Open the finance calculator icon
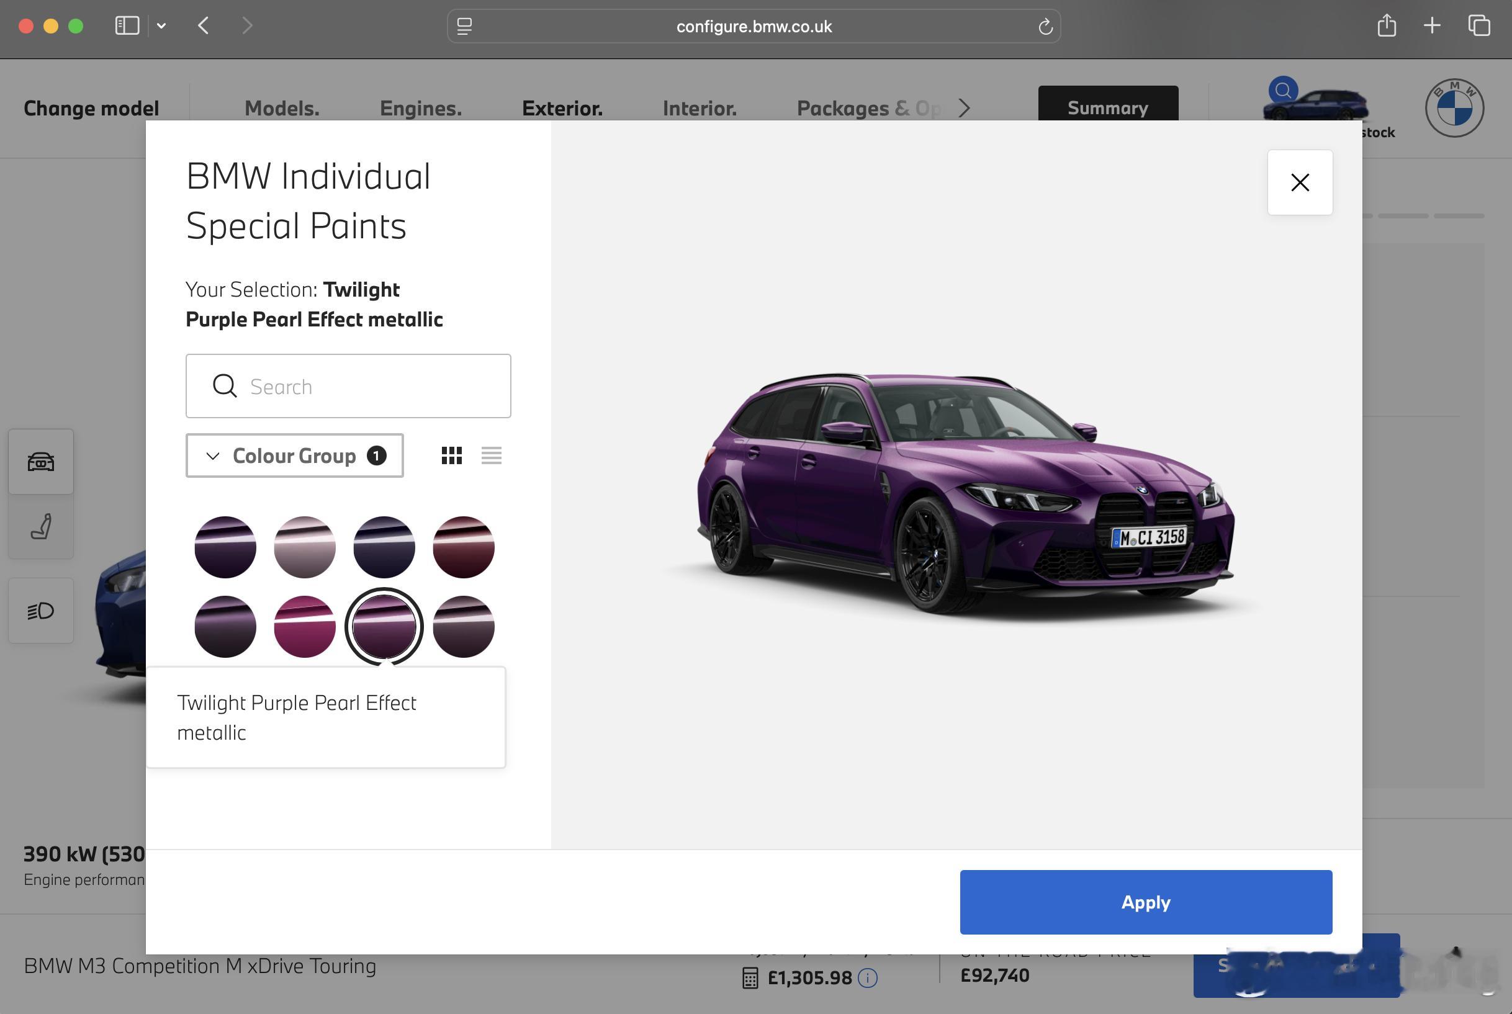1512x1014 pixels. point(750,978)
